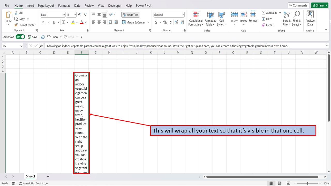The height and width of the screenshot is (186, 331).
Task: Switch to the Formulas ribbon tab
Action: tap(64, 5)
